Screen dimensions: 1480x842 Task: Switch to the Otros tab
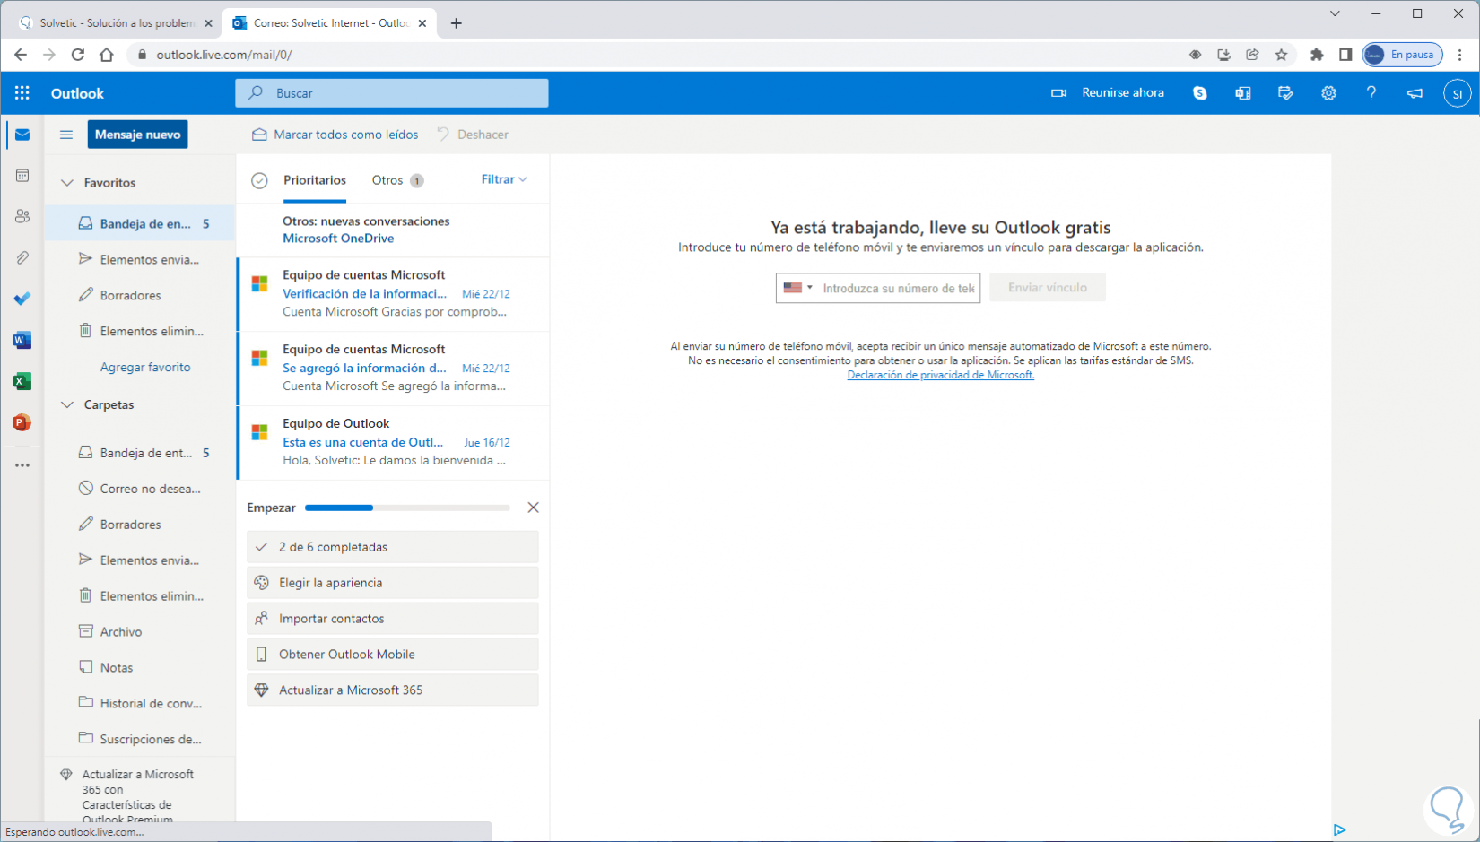tap(397, 180)
